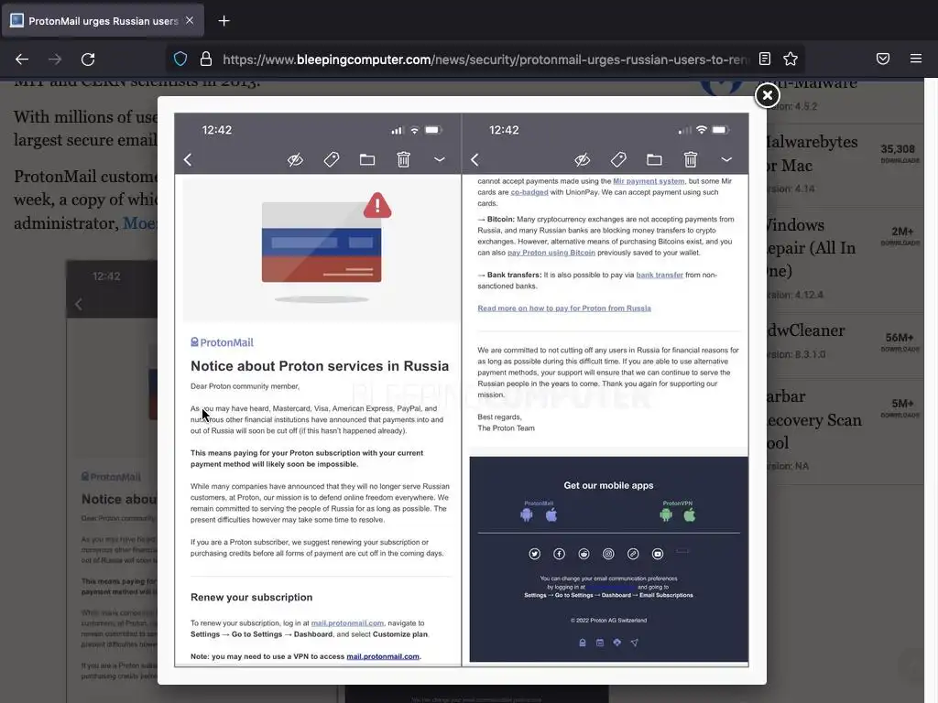Click the ProtonVPN Apple app icon
Viewport: 938px width, 703px height.
[x=690, y=515]
